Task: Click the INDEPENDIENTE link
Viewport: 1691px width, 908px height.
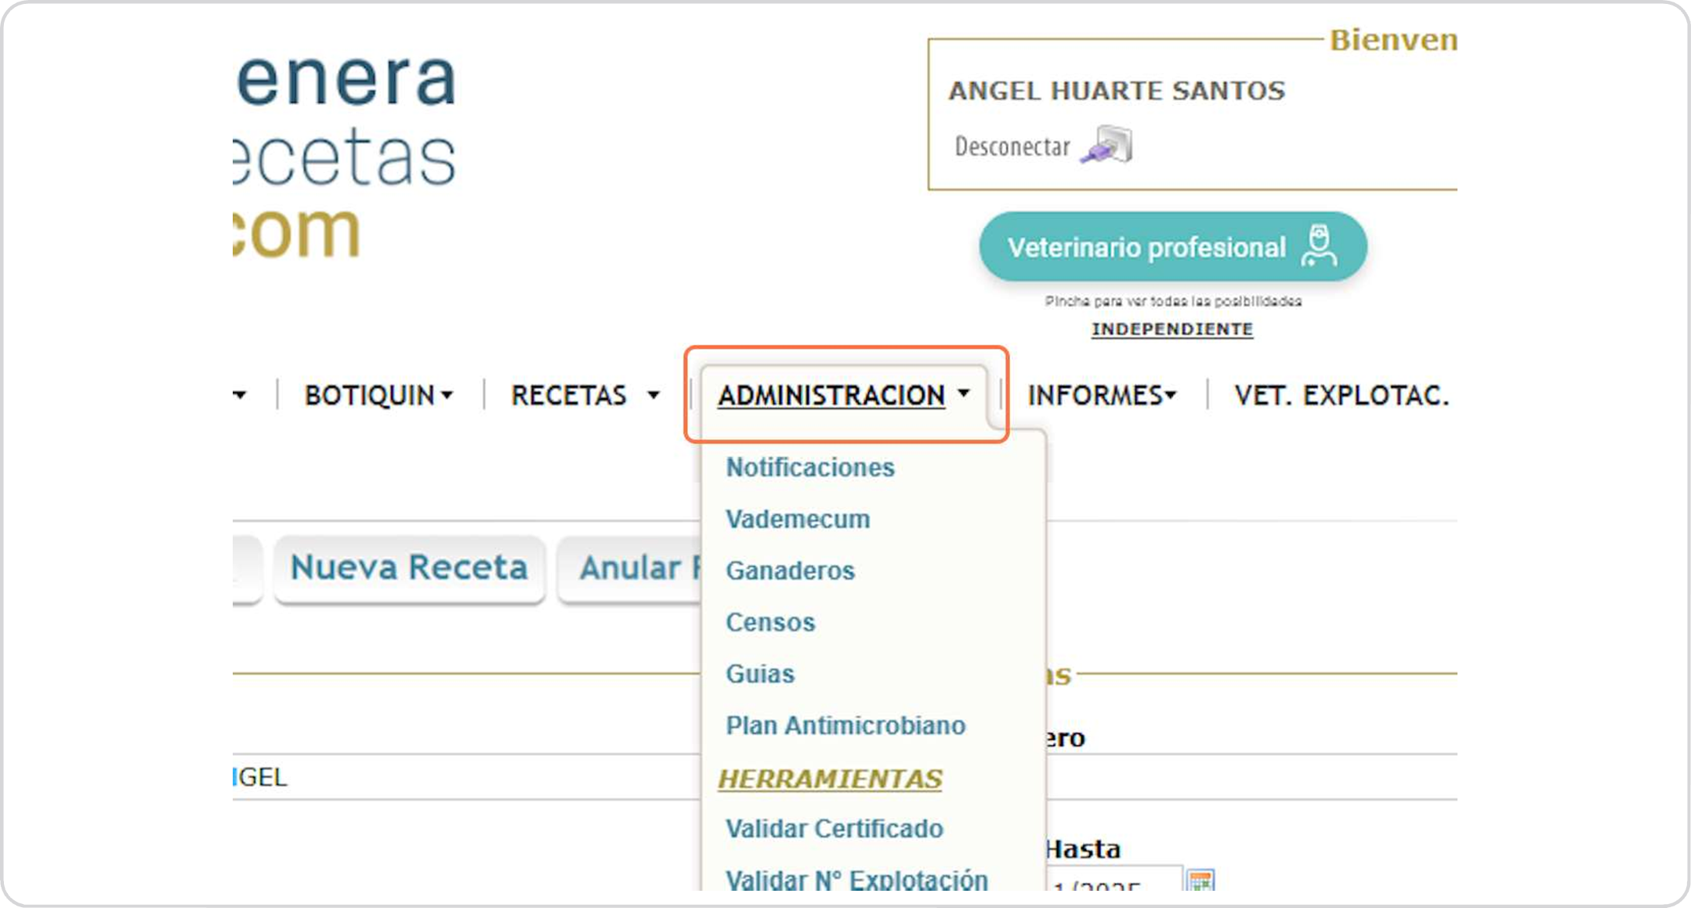Action: (x=1171, y=329)
